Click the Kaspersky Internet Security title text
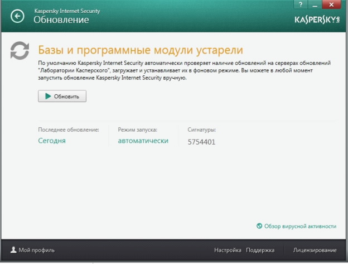This screenshot has width=348, height=264. pos(67,11)
